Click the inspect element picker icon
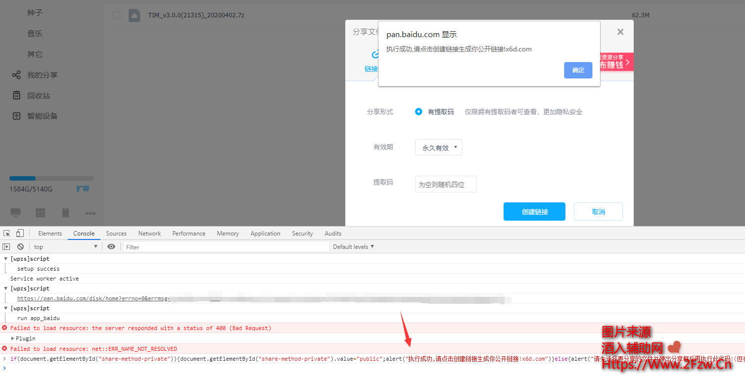Viewport: 745px width, 380px height. (7, 234)
